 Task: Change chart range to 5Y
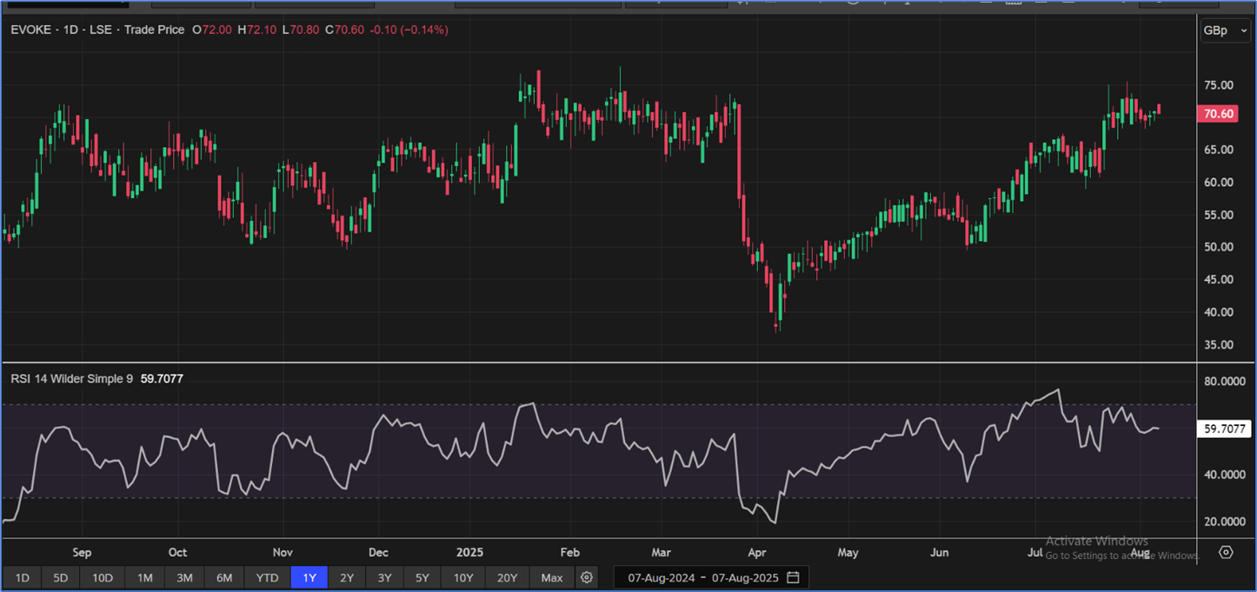422,577
